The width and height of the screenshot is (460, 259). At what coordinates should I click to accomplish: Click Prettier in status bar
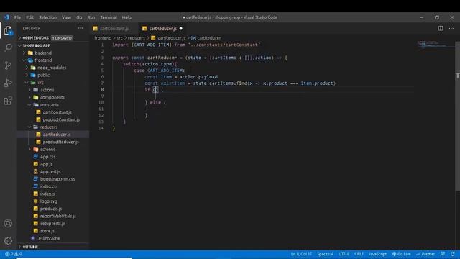425,254
